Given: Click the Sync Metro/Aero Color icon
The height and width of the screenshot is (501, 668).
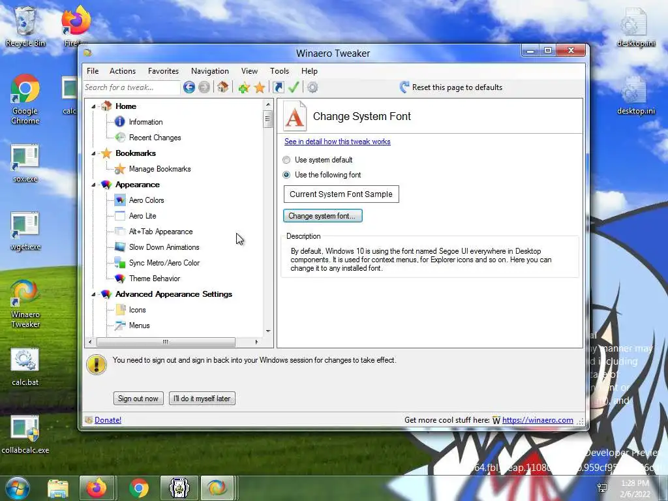Looking at the screenshot, I should click(x=120, y=263).
